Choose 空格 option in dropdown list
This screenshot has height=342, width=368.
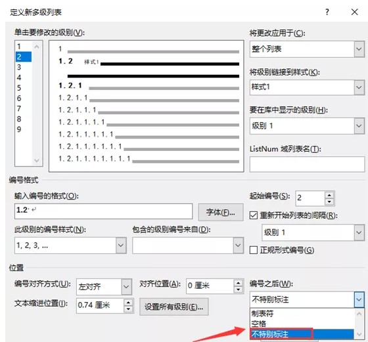259,324
